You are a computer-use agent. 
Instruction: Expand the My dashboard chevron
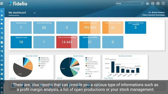tap(34, 13)
